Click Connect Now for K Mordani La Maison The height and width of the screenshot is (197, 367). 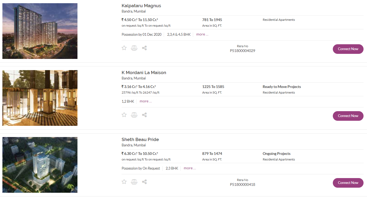pos(348,116)
